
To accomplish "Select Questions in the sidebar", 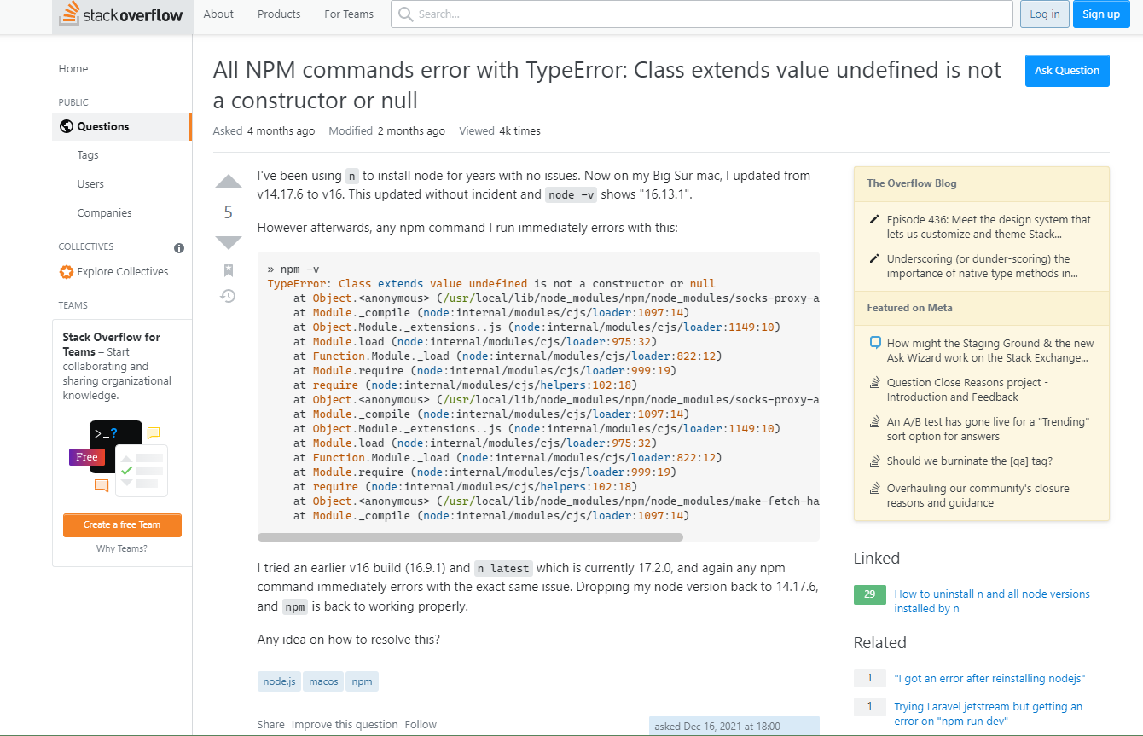I will click(x=122, y=126).
